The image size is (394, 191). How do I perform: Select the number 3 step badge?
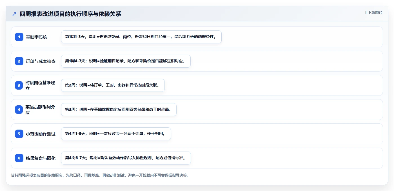19,85
